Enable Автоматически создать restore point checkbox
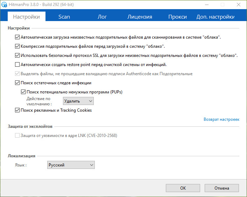This screenshot has width=247, height=197. pyautogui.click(x=17, y=65)
